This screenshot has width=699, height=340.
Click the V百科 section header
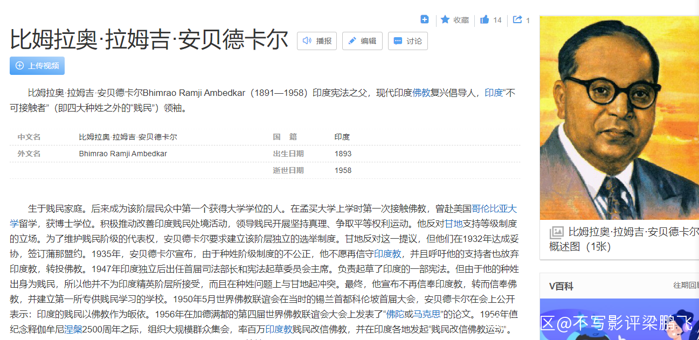561,286
